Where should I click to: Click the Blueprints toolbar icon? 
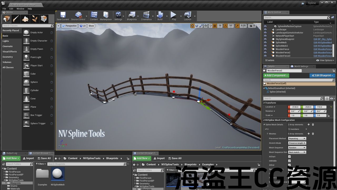coord(132,16)
